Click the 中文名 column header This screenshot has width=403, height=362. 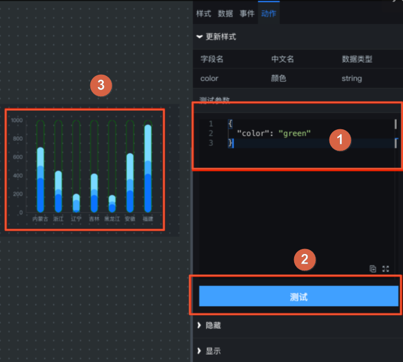point(282,59)
